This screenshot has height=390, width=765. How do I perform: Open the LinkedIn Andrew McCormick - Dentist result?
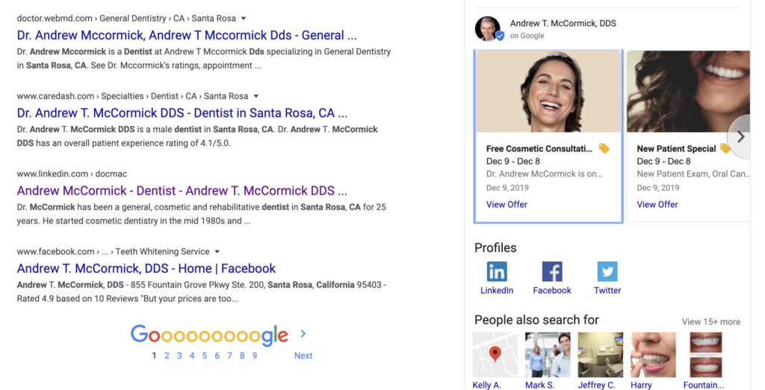pyautogui.click(x=182, y=190)
